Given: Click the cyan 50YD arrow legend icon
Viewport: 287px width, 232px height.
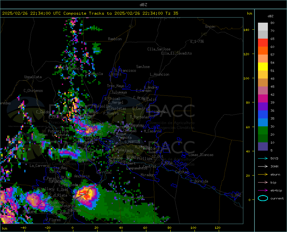Looking at the screenshot, I should 263,158.
